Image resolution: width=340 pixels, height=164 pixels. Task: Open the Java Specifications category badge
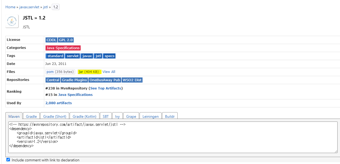coord(63,48)
